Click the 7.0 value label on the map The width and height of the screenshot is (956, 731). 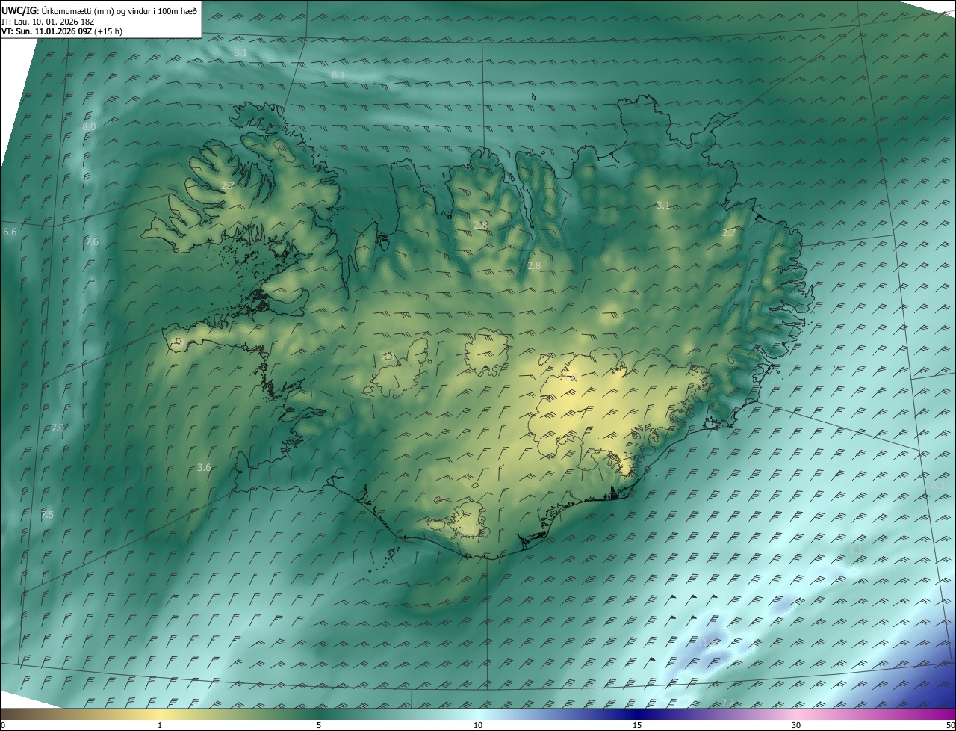click(58, 428)
